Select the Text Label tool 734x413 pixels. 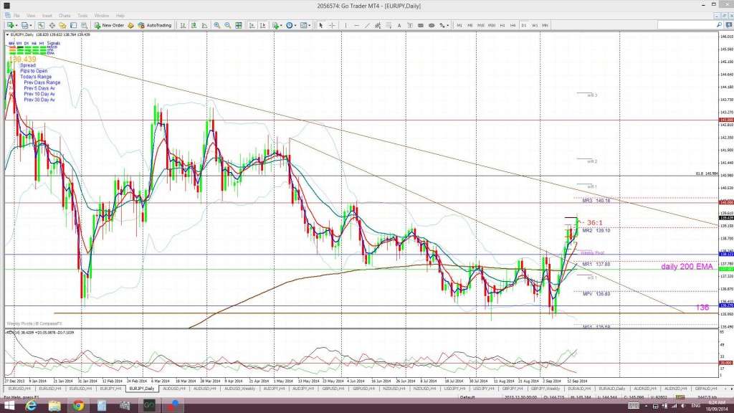(410, 25)
